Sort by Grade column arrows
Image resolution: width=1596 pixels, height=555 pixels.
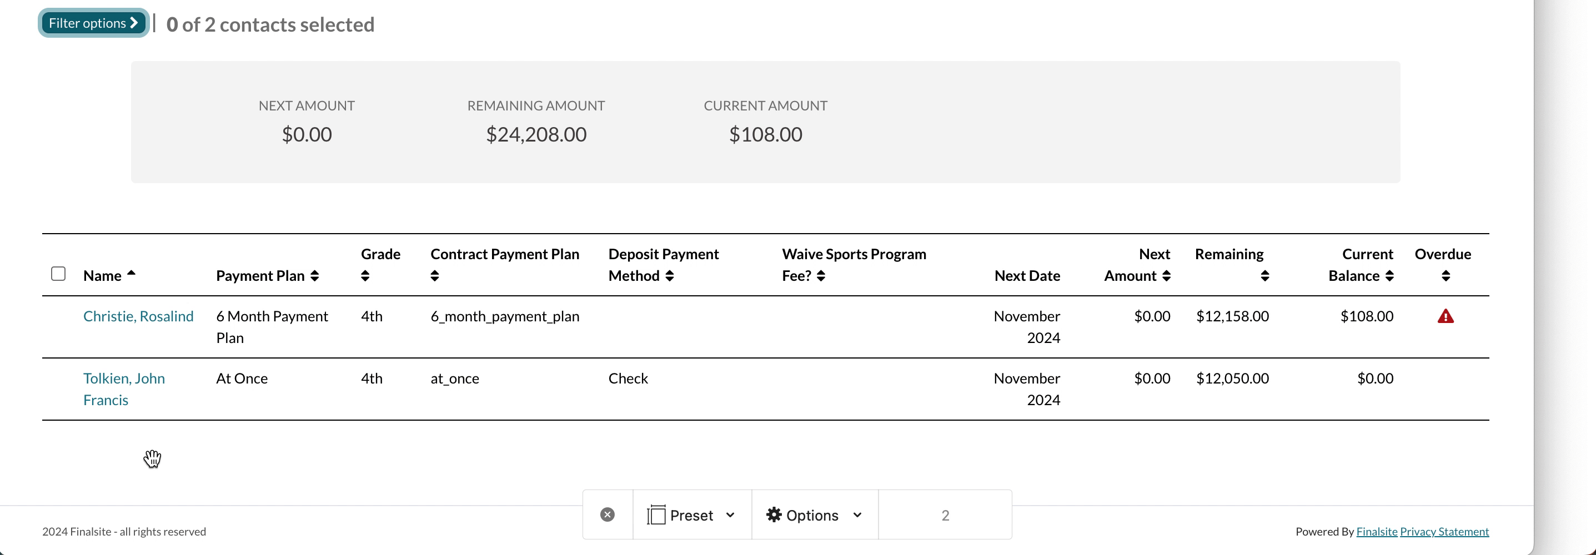pyautogui.click(x=365, y=276)
